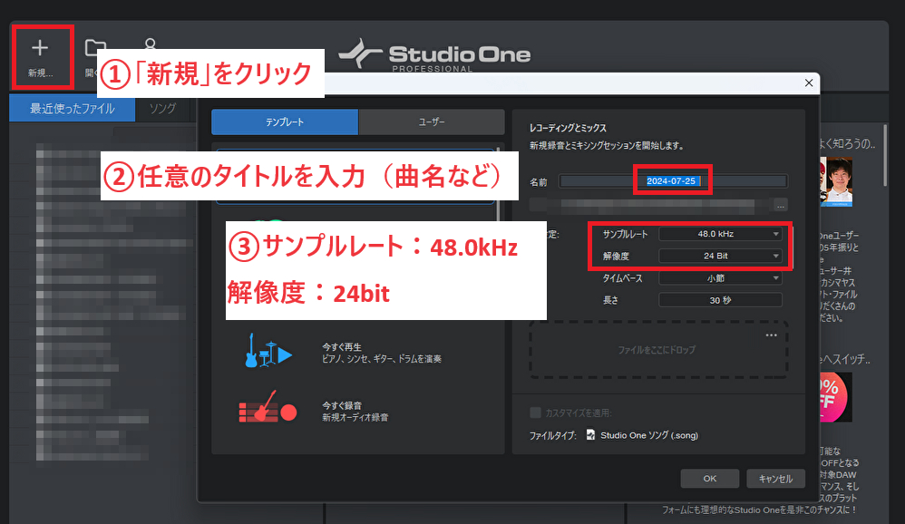Image resolution: width=905 pixels, height=524 pixels.
Task: Open the タイムベース dropdown
Action: 719,278
